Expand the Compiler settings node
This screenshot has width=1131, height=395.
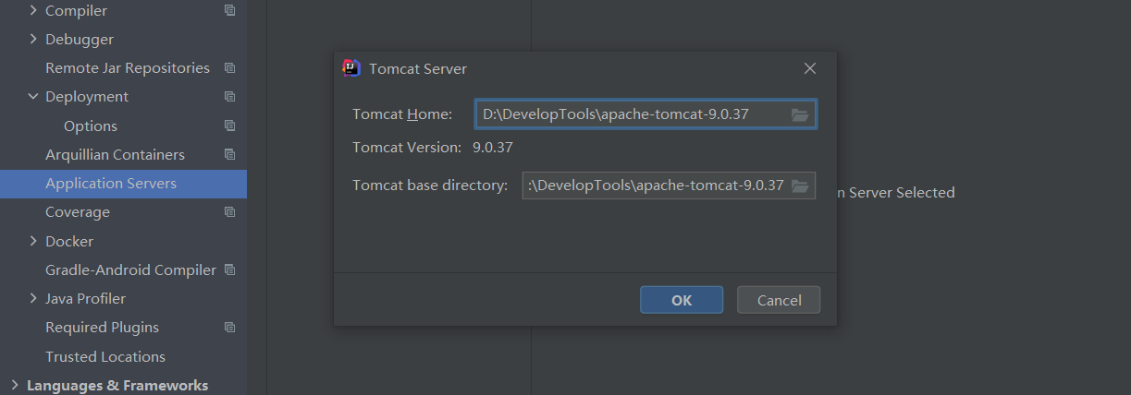point(33,11)
